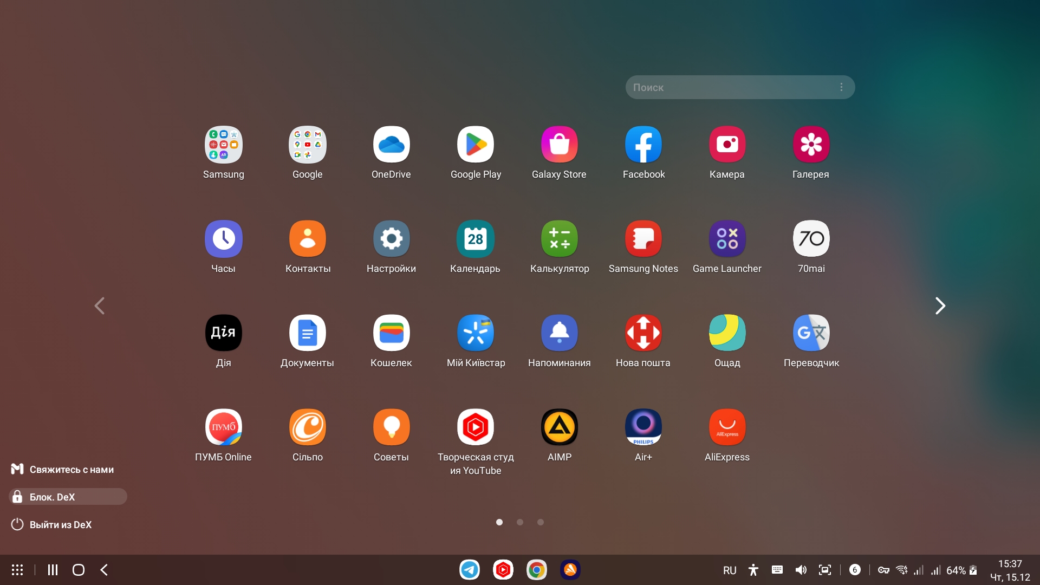
Task: Open the Samsung apps folder
Action: pos(223,145)
